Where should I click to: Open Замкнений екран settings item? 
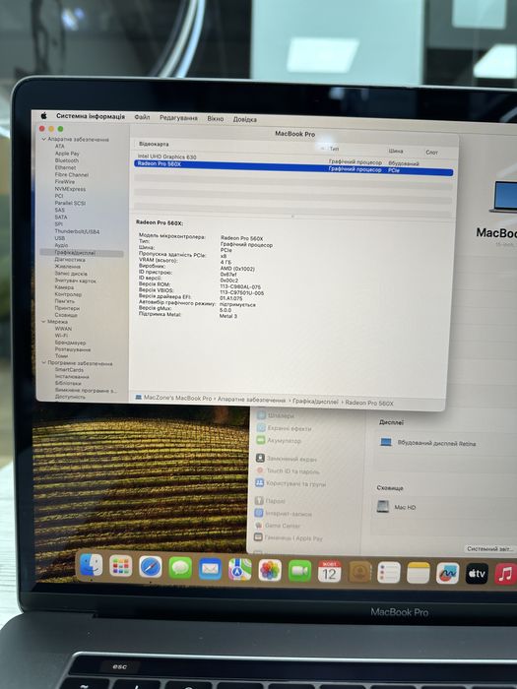286,459
